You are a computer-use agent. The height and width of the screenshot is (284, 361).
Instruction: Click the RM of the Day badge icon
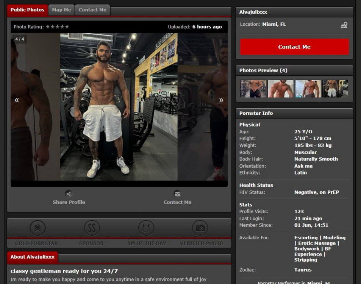click(146, 228)
